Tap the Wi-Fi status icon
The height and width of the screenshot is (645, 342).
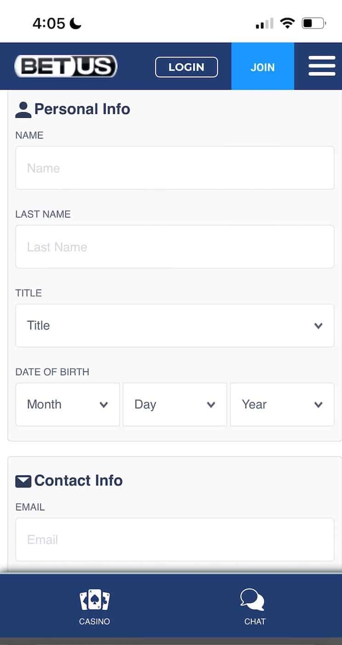pyautogui.click(x=288, y=23)
